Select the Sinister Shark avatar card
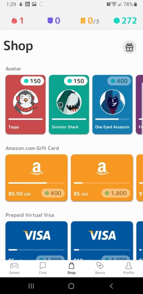The height and width of the screenshot is (294, 143). pos(69,105)
